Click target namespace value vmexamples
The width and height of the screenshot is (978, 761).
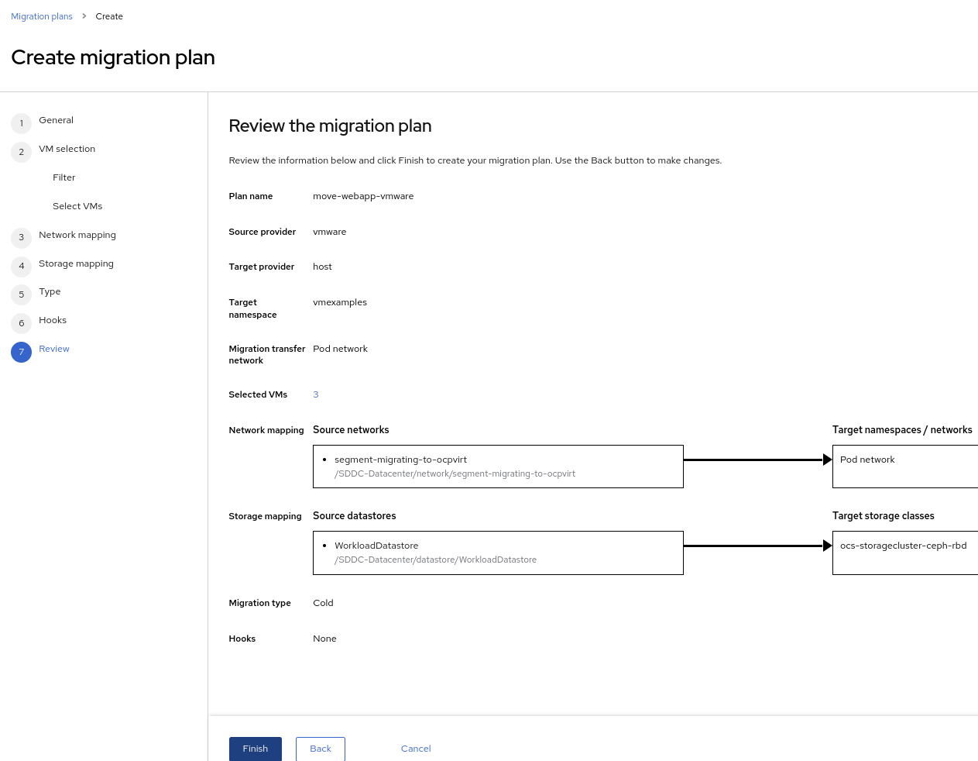(x=340, y=302)
